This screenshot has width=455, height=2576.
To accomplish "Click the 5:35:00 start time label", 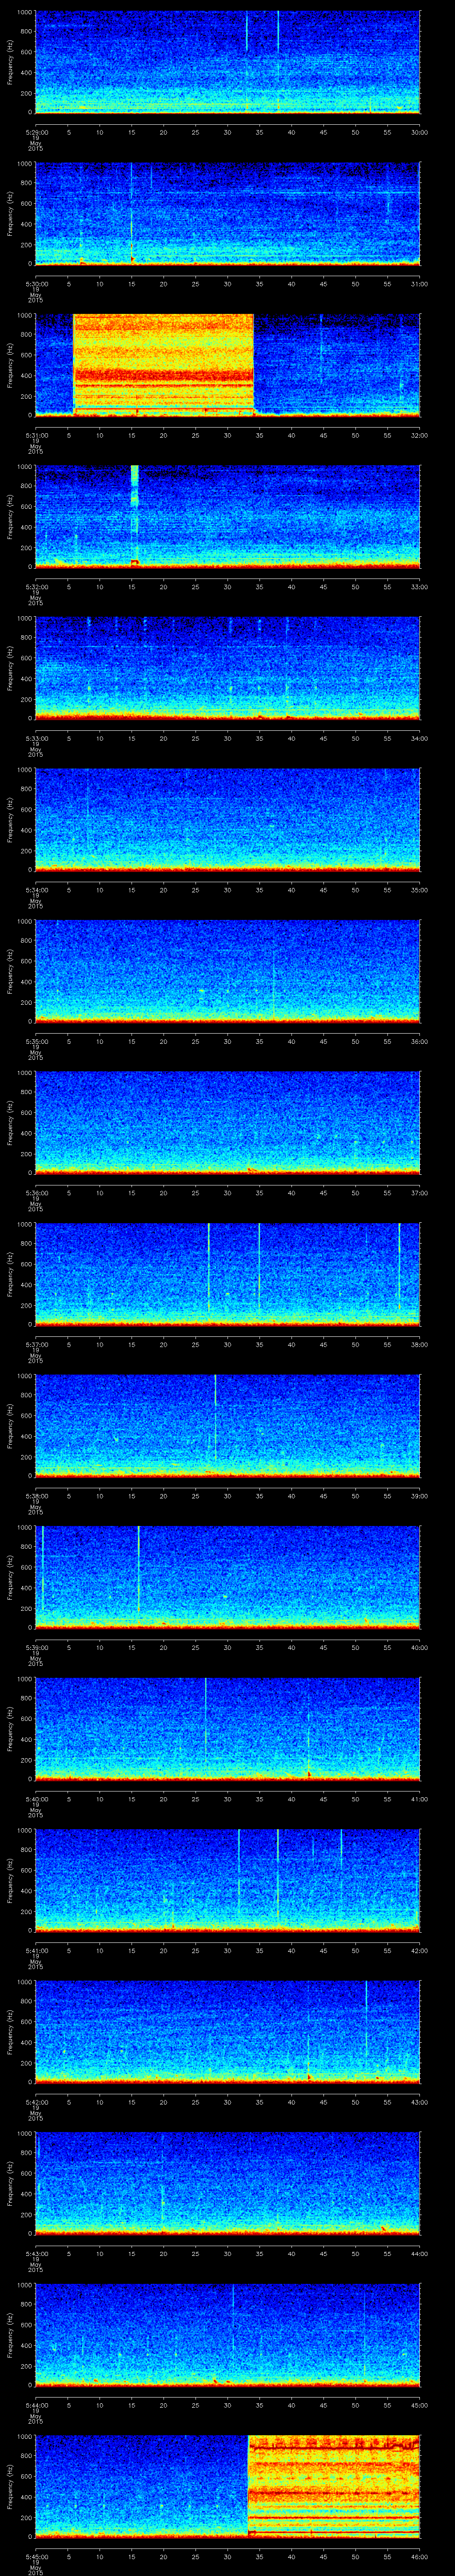I will point(36,1041).
